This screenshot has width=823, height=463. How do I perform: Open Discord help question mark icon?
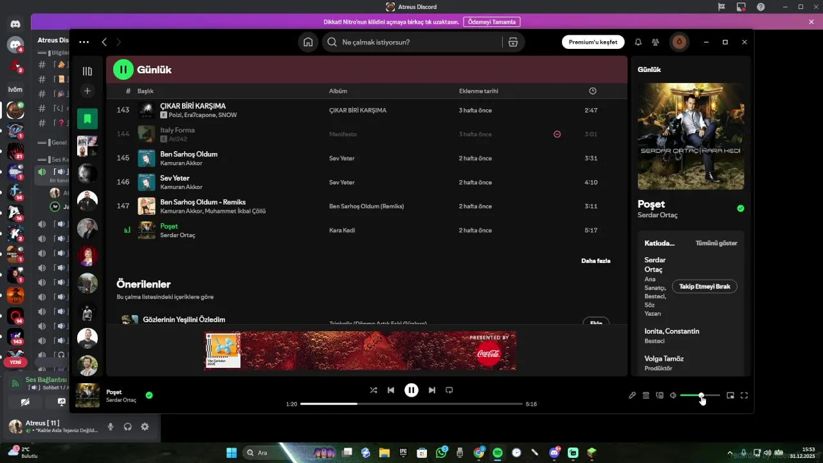coord(761,7)
